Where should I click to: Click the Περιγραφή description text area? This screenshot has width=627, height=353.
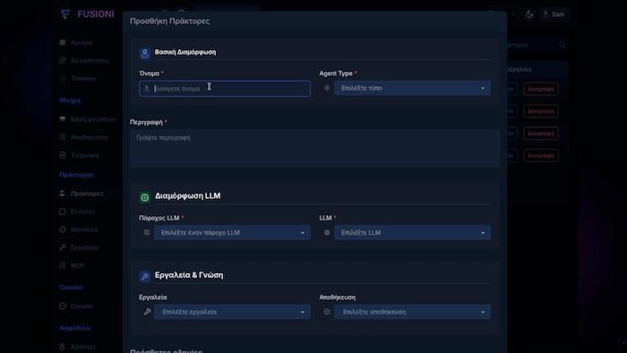[x=314, y=148]
